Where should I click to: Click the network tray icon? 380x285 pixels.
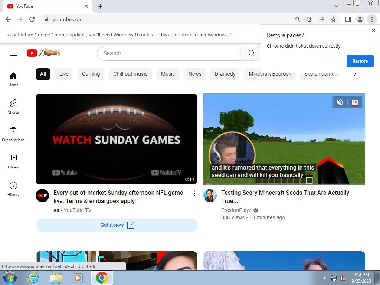[334, 278]
